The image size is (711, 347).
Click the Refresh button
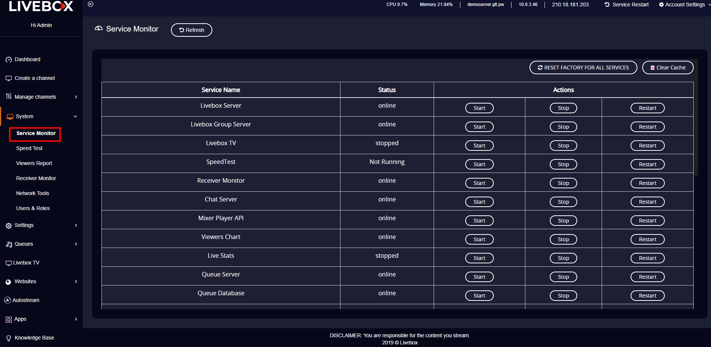[x=192, y=30]
